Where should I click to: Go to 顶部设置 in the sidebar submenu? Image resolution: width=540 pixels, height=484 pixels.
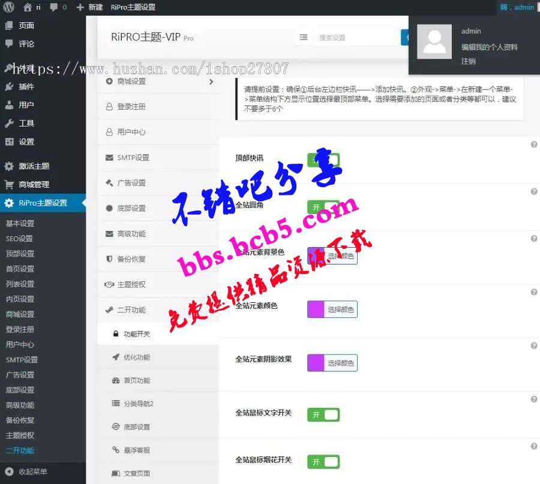coord(20,254)
